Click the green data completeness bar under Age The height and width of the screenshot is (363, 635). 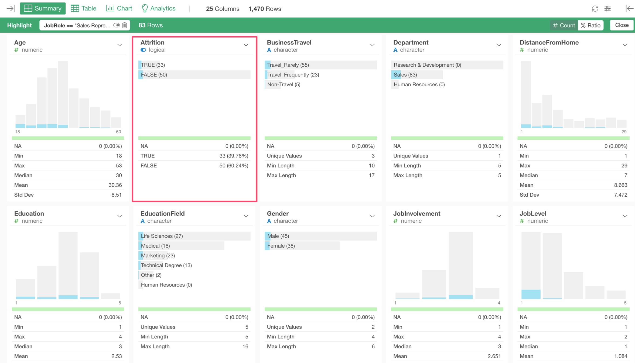[68, 138]
